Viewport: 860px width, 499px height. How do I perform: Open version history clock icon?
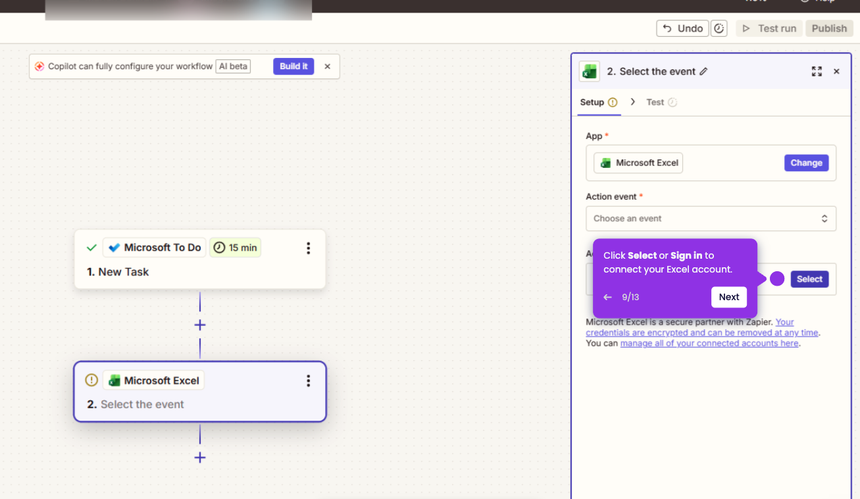tap(719, 28)
